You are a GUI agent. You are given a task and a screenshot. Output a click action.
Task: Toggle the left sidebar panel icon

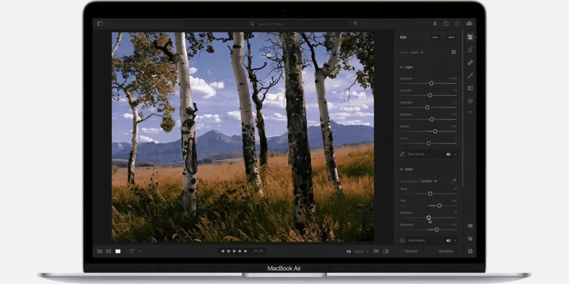point(100,23)
